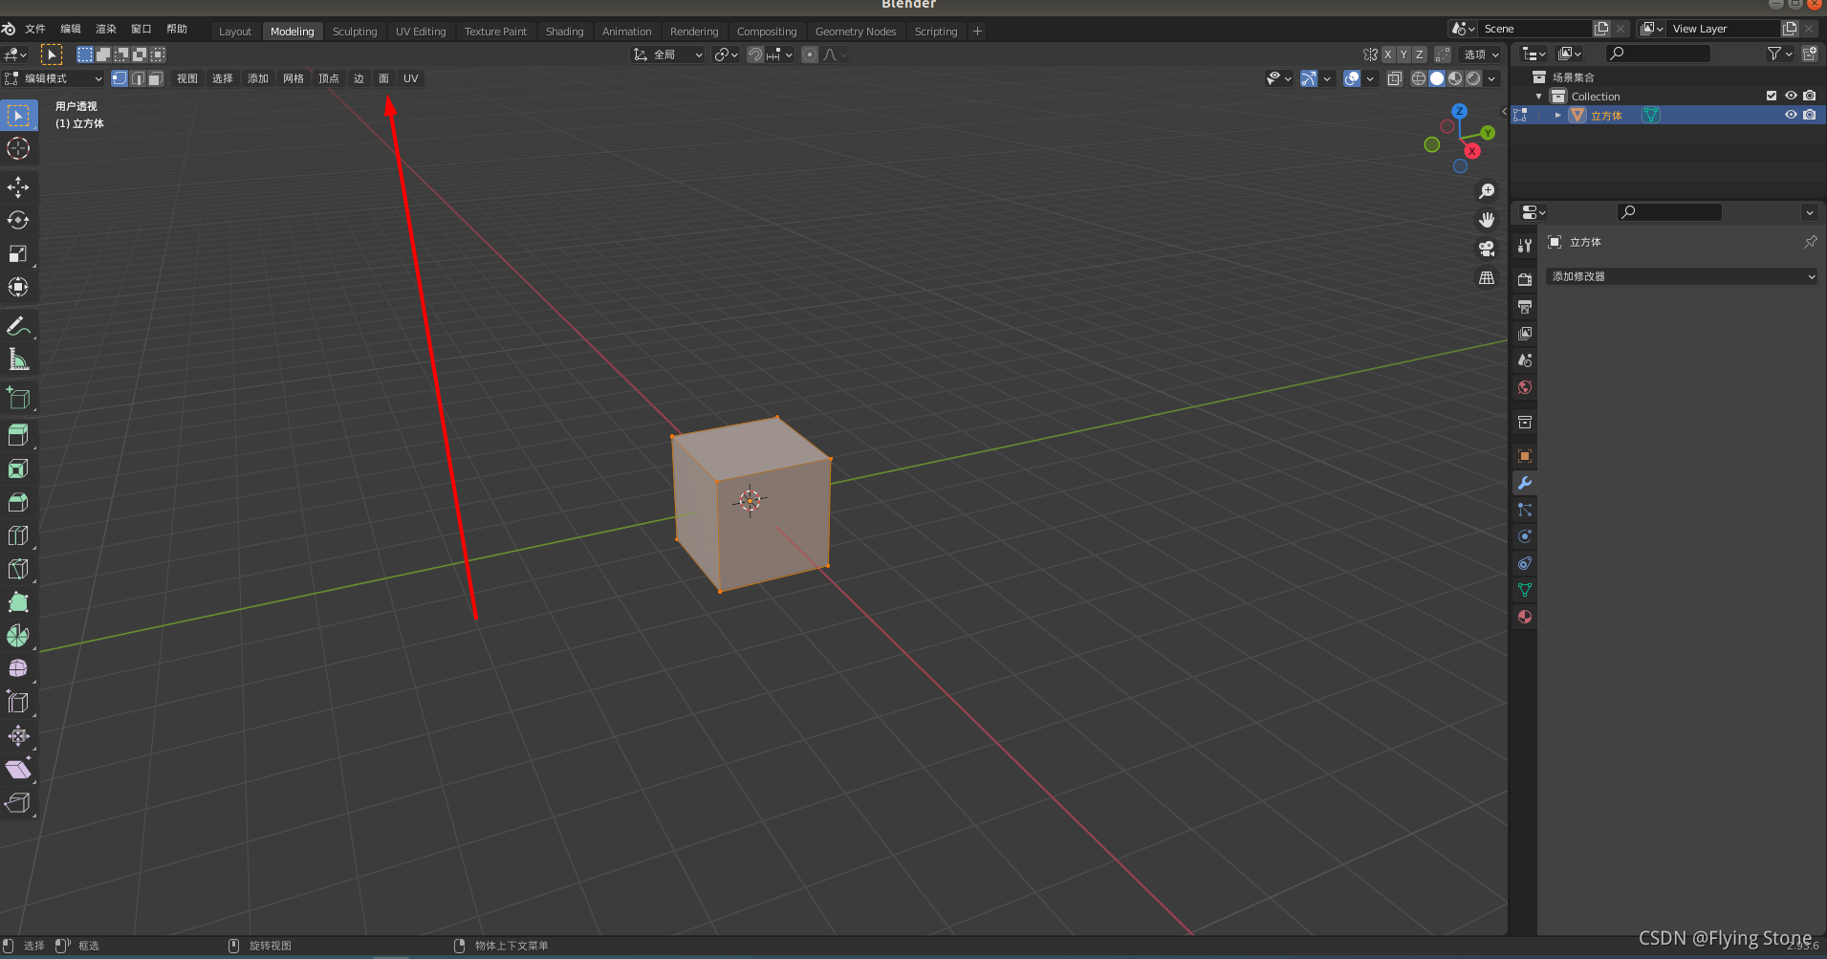Image resolution: width=1827 pixels, height=959 pixels.
Task: Click the pan view hand icon
Action: (1487, 220)
